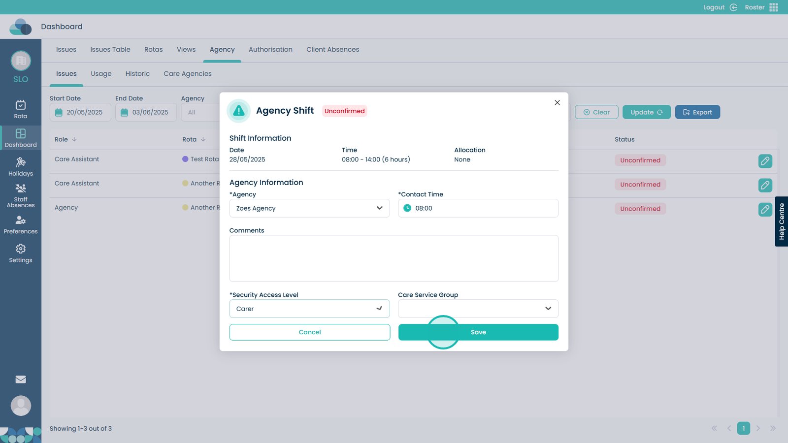Close the Agency Shift dialog
Viewport: 788px width, 443px height.
click(x=557, y=102)
